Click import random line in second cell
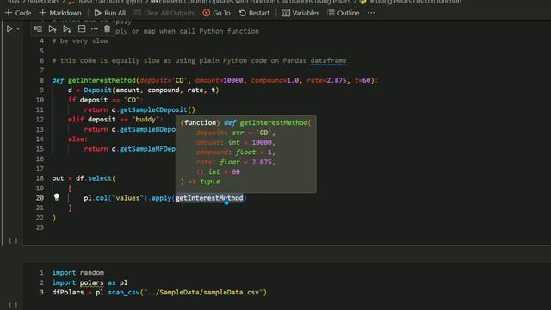This screenshot has width=551, height=310. [x=78, y=272]
